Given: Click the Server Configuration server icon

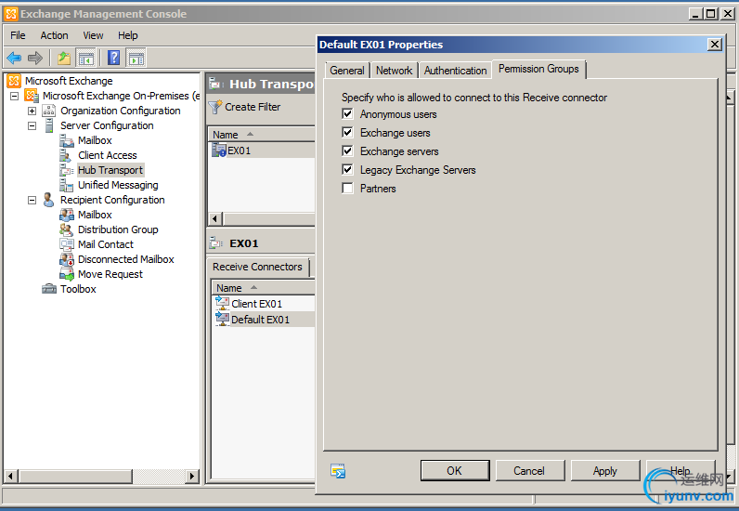Looking at the screenshot, I should coord(49,125).
